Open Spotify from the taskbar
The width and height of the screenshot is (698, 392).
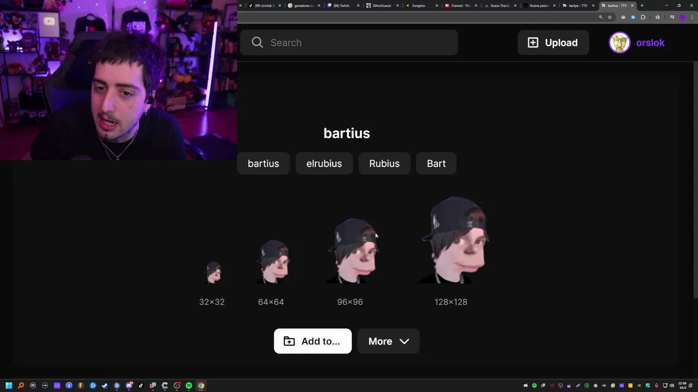coord(189,385)
